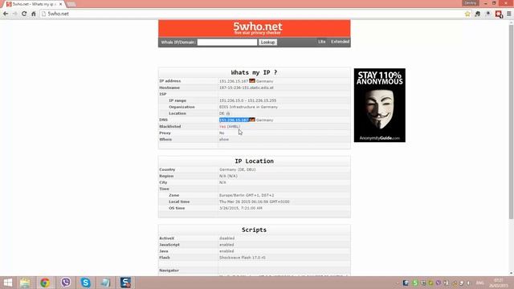Open Skype from the taskbar
This screenshot has width=514, height=289.
tap(86, 283)
